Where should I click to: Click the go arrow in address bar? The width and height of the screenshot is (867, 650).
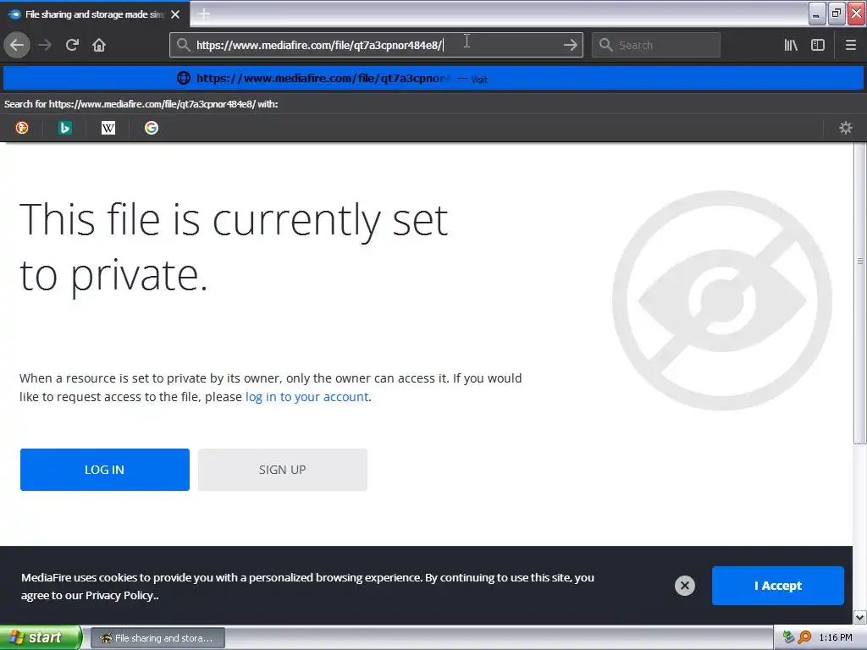click(x=570, y=45)
